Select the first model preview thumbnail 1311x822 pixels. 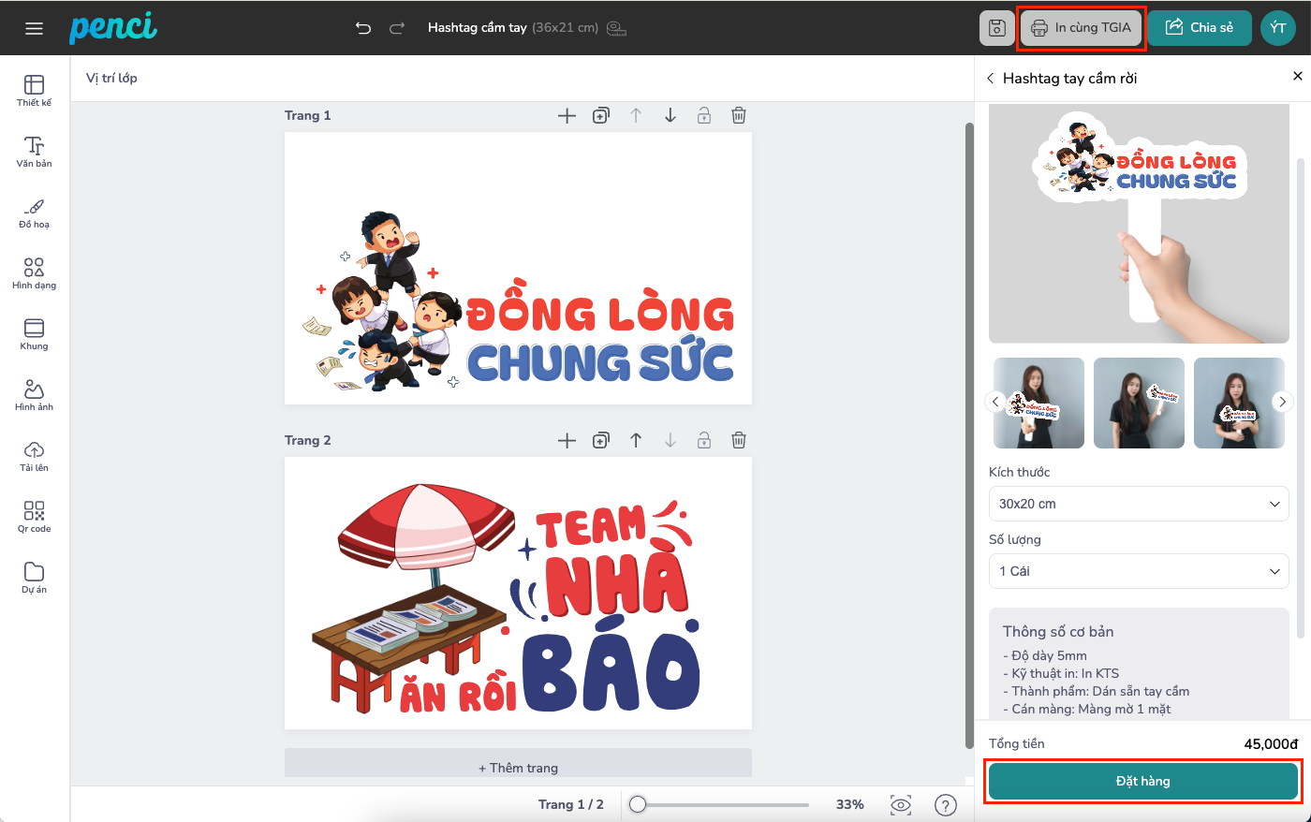click(1038, 403)
